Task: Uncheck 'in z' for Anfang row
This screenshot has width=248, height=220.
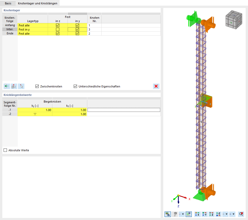Action: point(58,25)
